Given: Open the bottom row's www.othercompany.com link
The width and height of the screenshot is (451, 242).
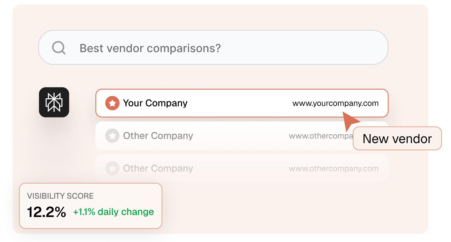Looking at the screenshot, I should (x=333, y=168).
